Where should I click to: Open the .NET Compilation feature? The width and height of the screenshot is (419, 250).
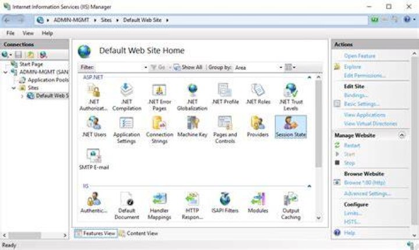[x=127, y=97]
